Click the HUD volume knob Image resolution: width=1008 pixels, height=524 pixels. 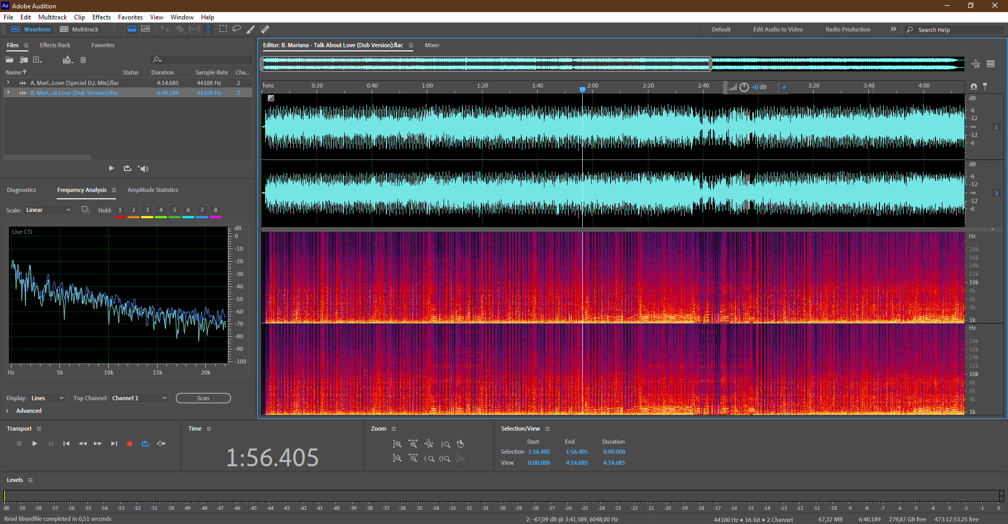pyautogui.click(x=744, y=87)
